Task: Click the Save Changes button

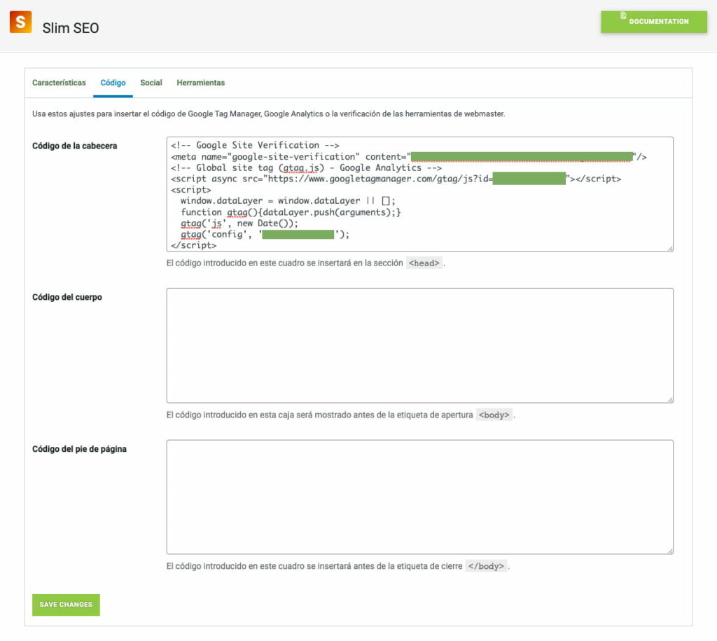Action: click(x=66, y=605)
